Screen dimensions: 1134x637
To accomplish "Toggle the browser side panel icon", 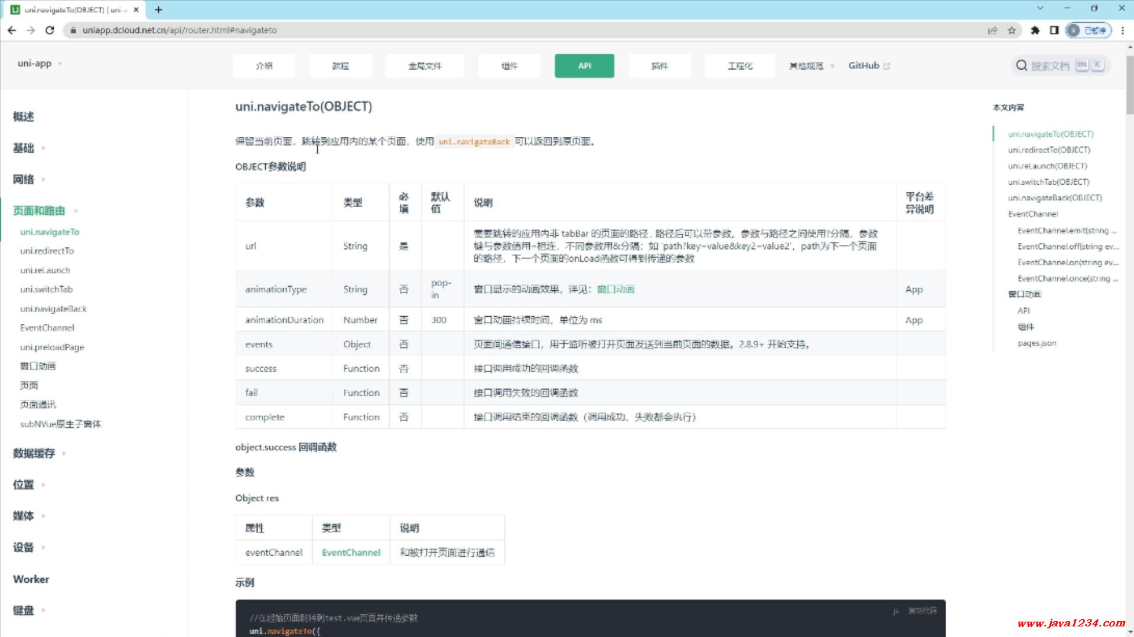I will point(1054,30).
